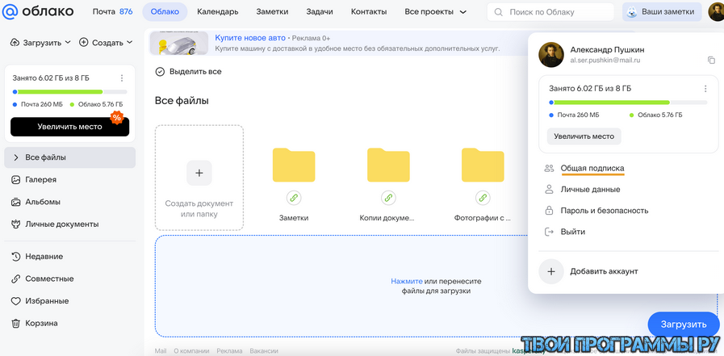Click plus icon to create document or folder
Screen dimensions: 724x356
199,173
